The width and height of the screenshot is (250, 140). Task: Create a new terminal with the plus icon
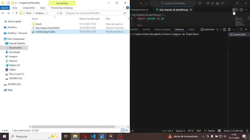[x=217, y=30]
